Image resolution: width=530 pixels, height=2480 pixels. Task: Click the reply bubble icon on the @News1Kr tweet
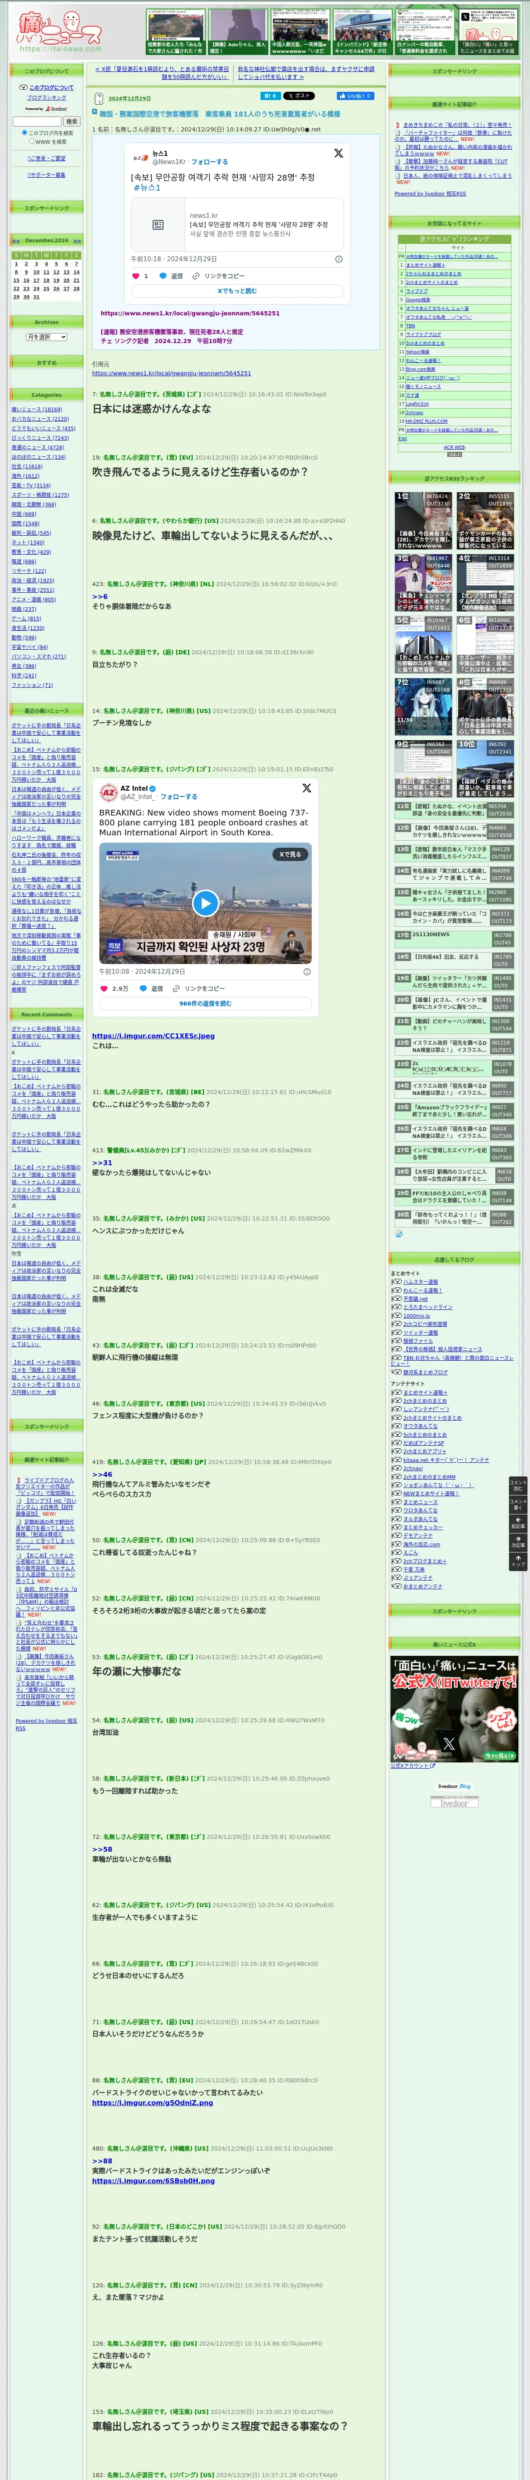[163, 275]
